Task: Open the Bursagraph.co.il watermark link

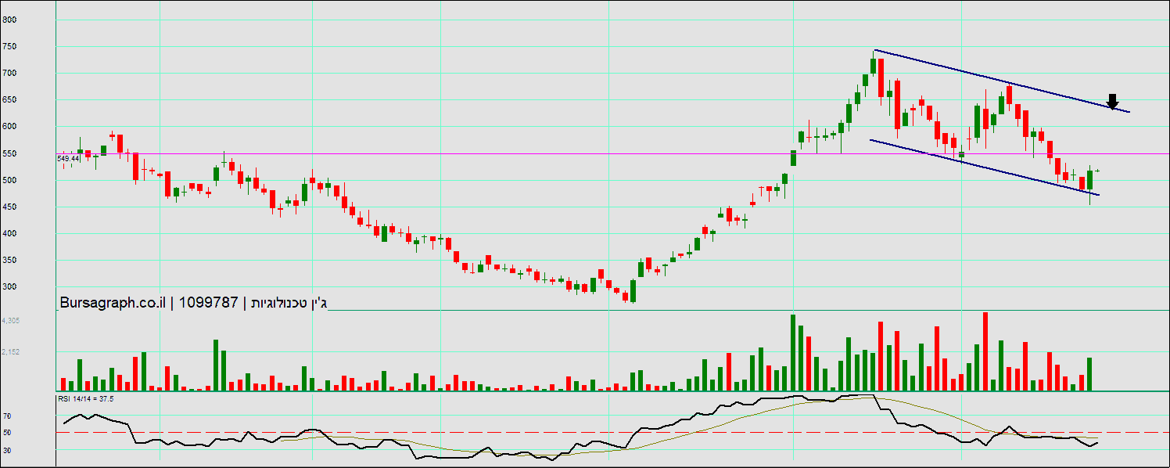Action: pyautogui.click(x=111, y=303)
